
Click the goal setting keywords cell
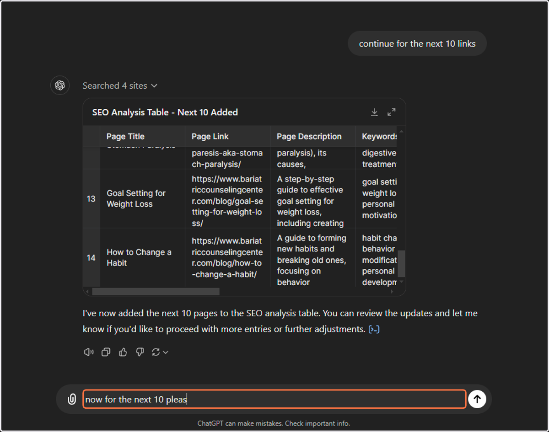click(377, 199)
